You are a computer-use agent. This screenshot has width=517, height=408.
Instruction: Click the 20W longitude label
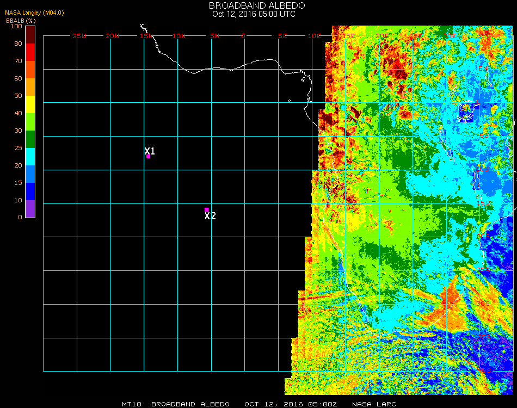[x=113, y=36]
